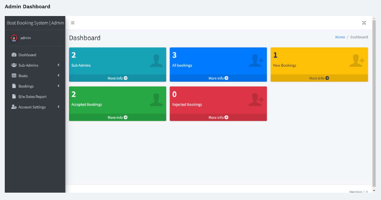Click the Boats table icon in sidebar

click(x=14, y=76)
